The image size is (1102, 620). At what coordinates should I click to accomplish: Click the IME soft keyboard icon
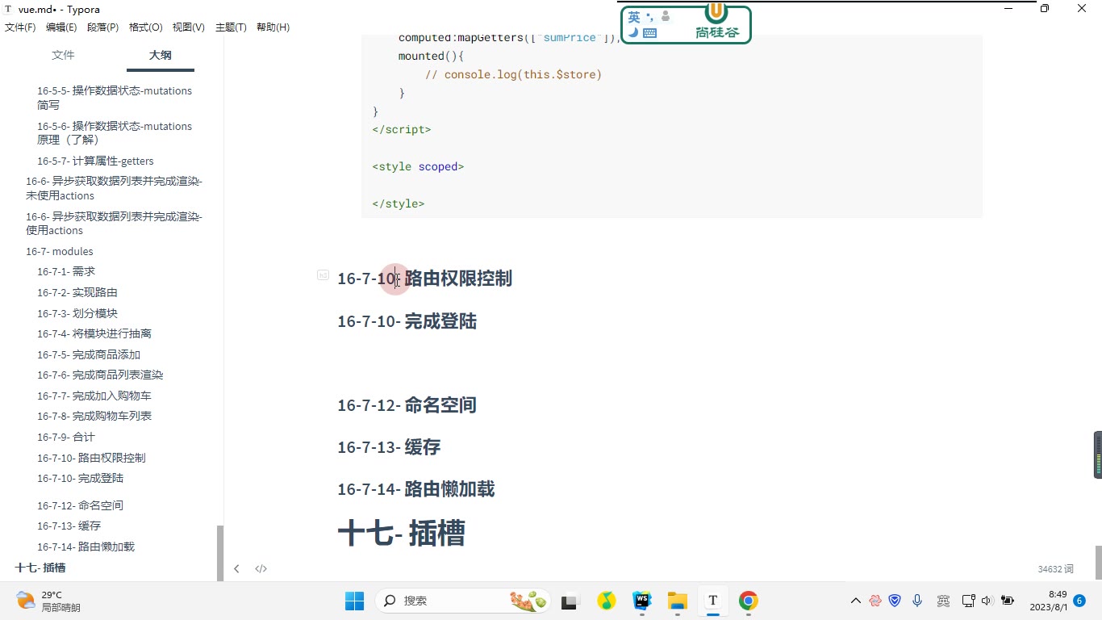649,33
